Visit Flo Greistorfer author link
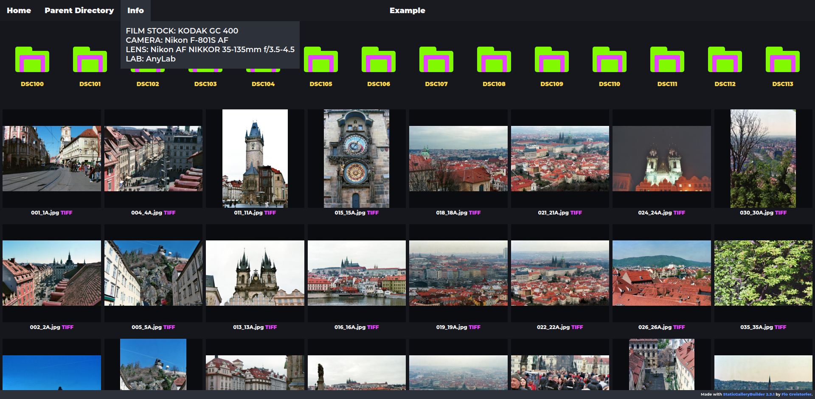Image resolution: width=815 pixels, height=399 pixels. [x=796, y=394]
